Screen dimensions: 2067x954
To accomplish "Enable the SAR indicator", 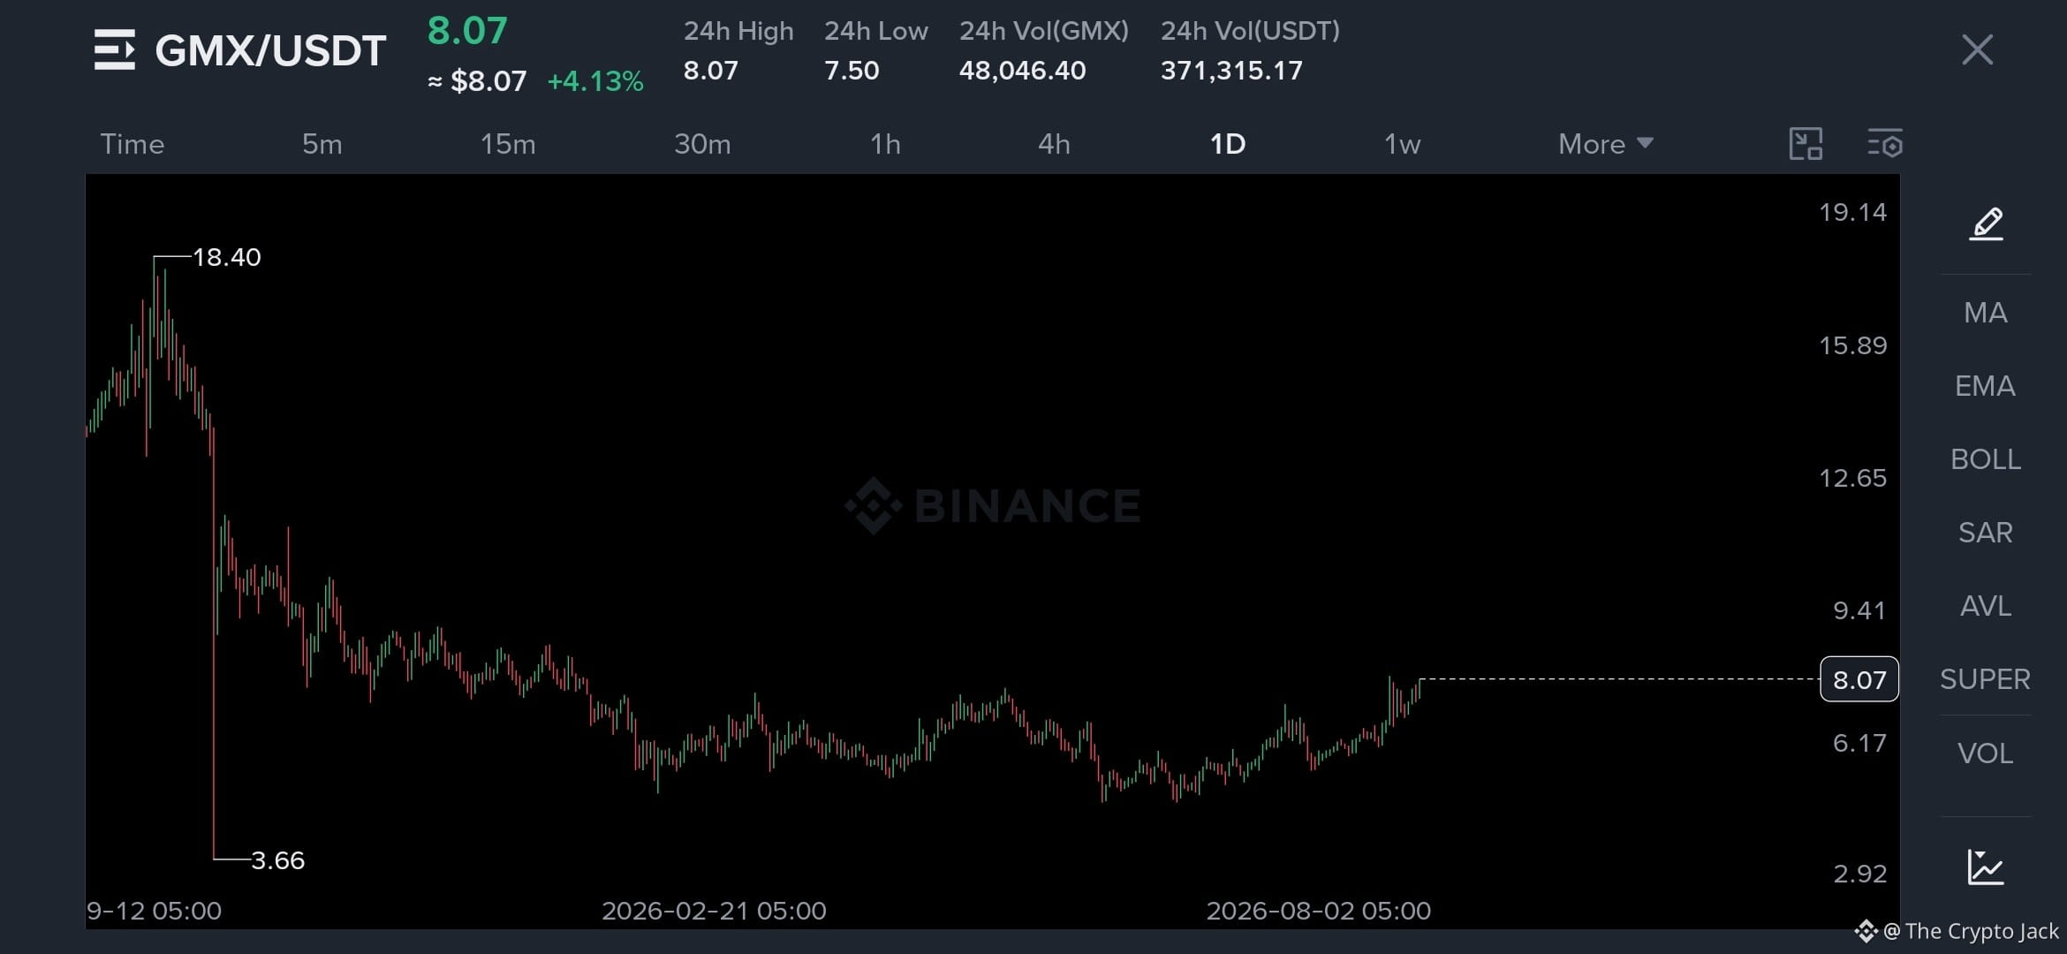I will pos(1986,533).
